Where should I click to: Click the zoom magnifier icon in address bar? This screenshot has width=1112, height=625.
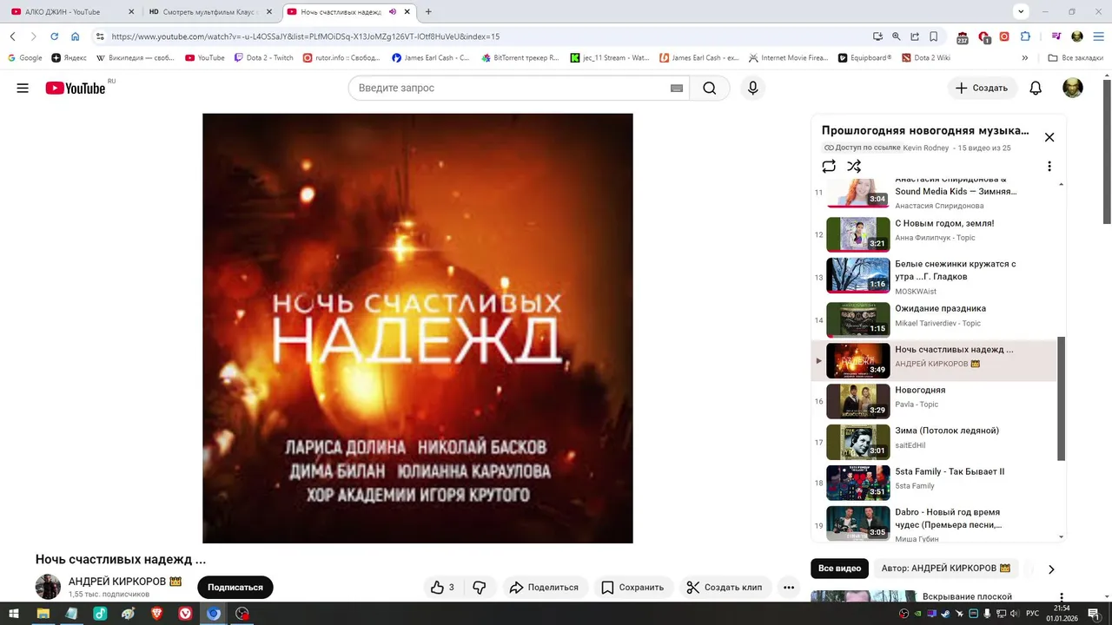click(x=897, y=36)
